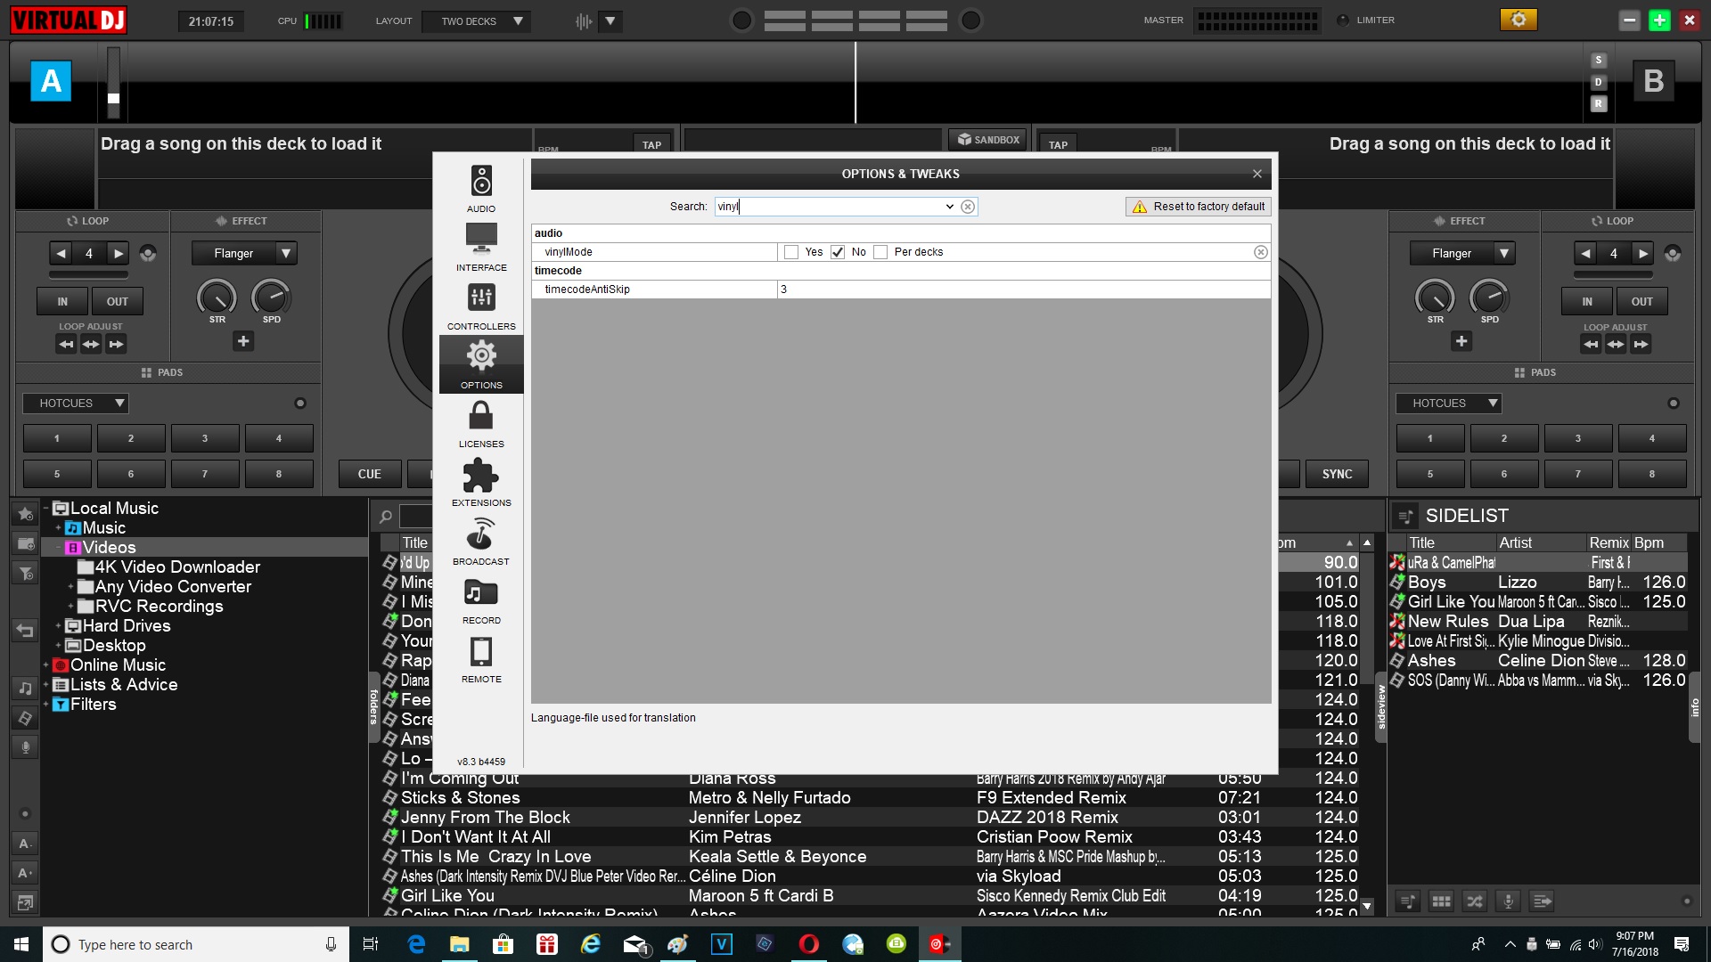The width and height of the screenshot is (1711, 962).
Task: Click Reset to factory default button
Action: point(1199,207)
